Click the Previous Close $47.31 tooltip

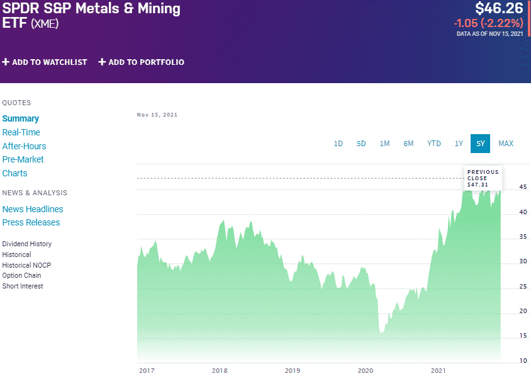coord(483,178)
